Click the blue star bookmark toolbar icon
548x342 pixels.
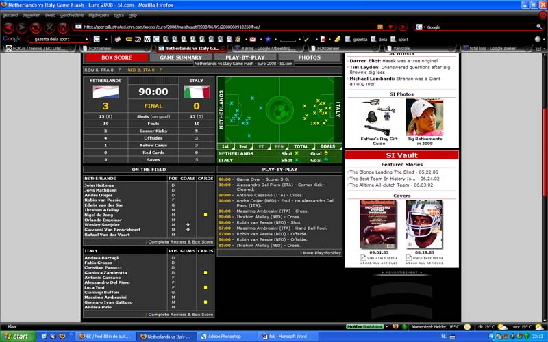click(x=268, y=39)
